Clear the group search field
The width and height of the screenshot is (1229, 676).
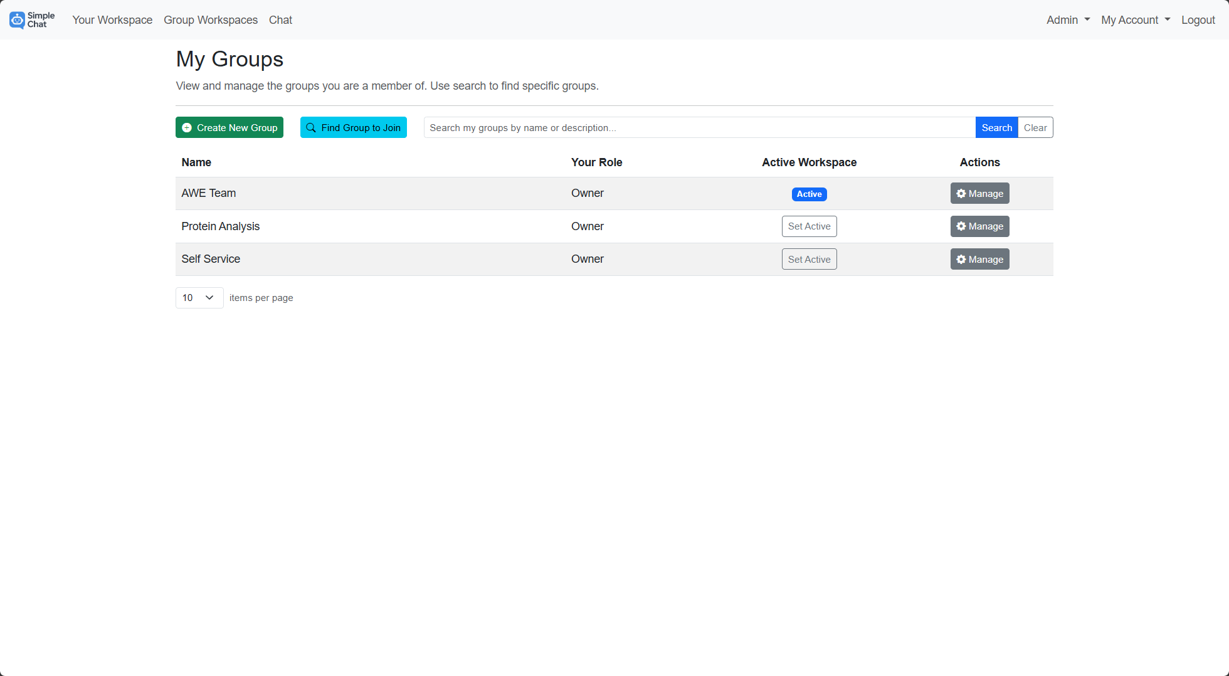1035,128
